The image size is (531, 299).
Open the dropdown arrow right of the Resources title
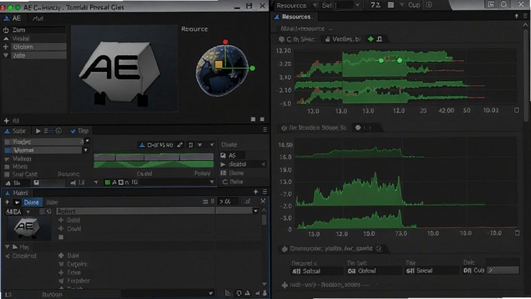point(315,5)
